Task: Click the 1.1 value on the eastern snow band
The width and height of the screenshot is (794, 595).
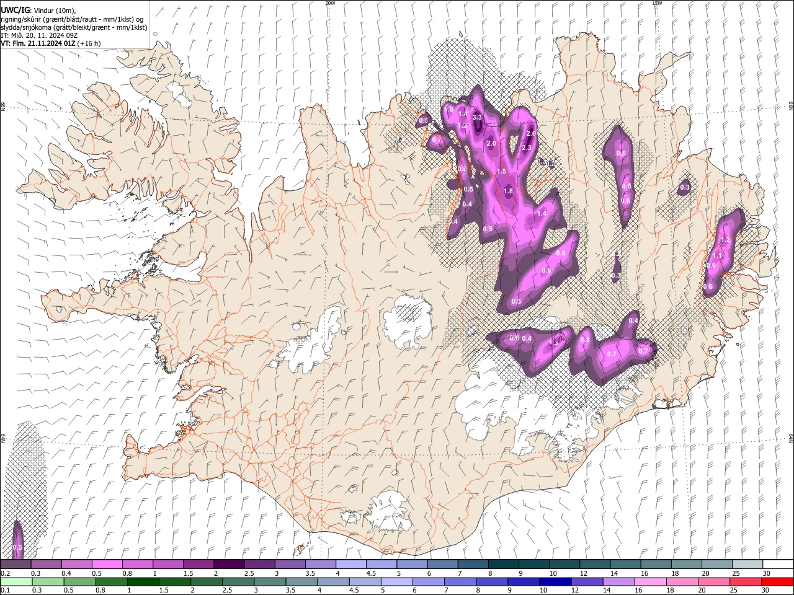Action: point(716,255)
